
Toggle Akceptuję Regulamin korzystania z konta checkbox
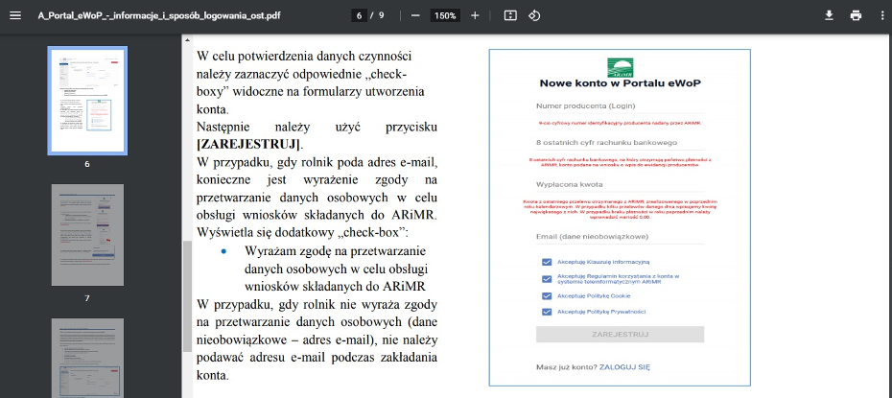point(547,279)
